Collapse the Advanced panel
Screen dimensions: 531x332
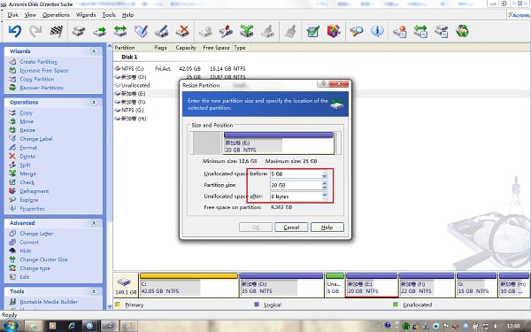[x=94, y=223]
